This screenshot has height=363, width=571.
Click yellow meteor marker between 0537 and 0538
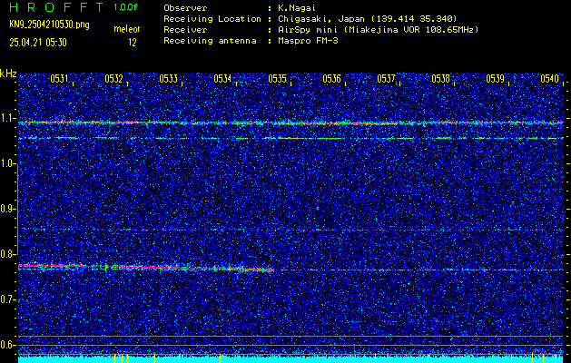point(428,358)
